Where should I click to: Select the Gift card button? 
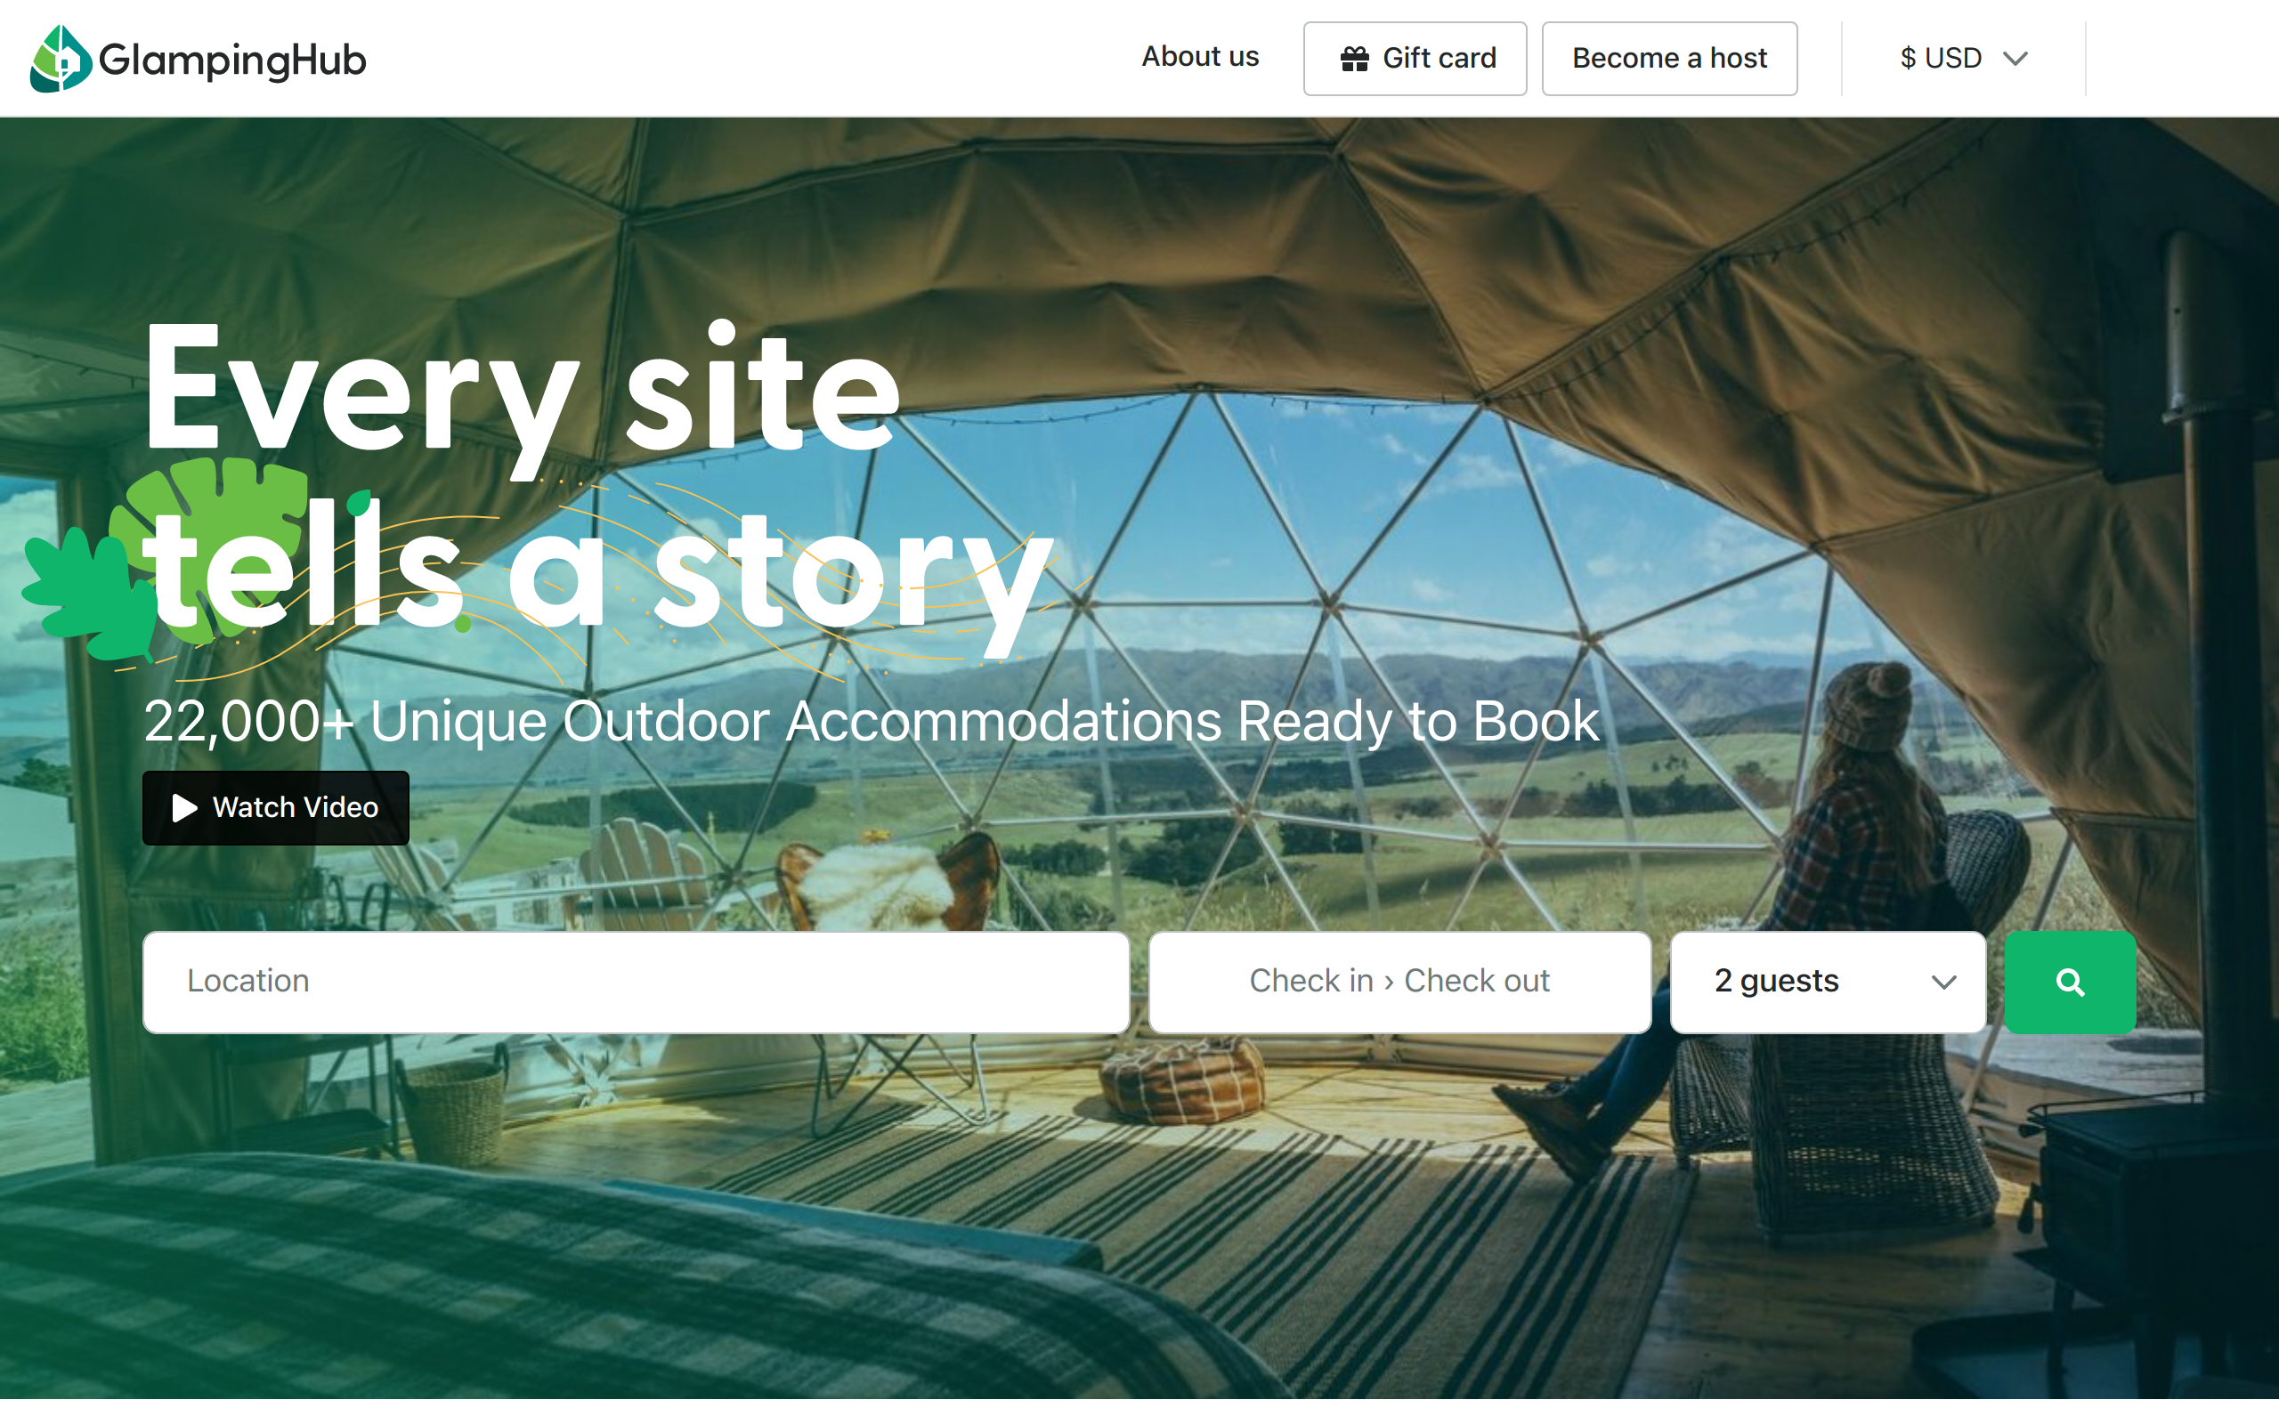click(x=1415, y=59)
